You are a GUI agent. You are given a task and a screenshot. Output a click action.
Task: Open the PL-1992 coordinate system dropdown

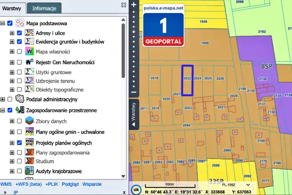point(236,185)
